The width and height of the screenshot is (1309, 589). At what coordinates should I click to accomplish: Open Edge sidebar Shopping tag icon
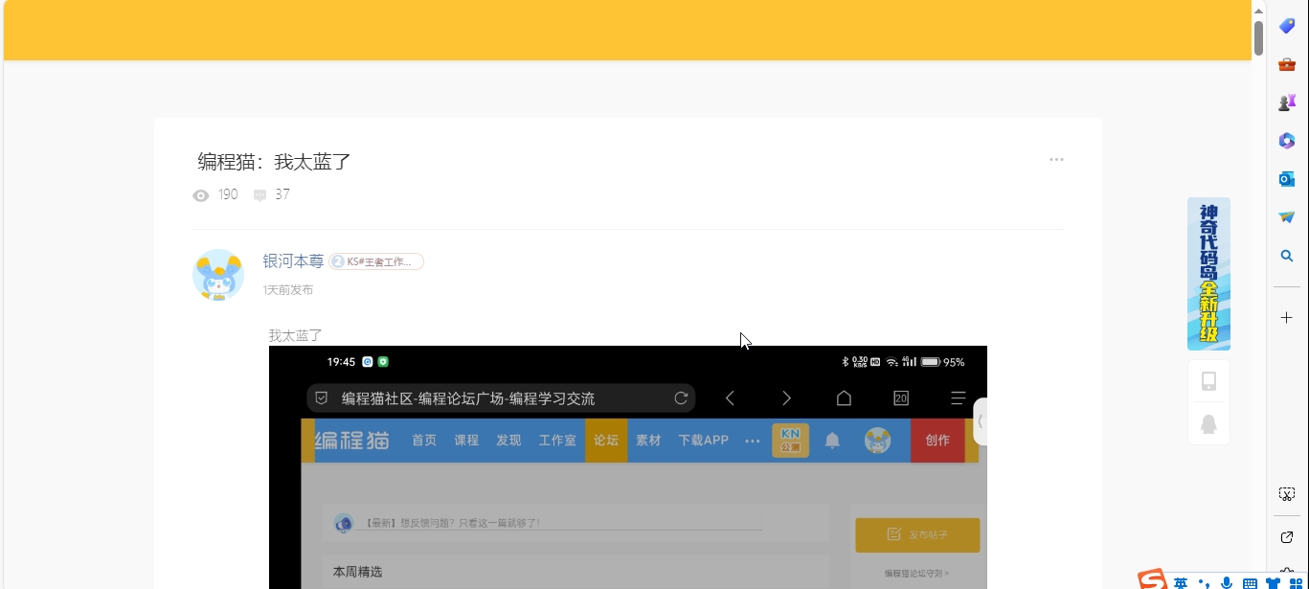point(1287,26)
